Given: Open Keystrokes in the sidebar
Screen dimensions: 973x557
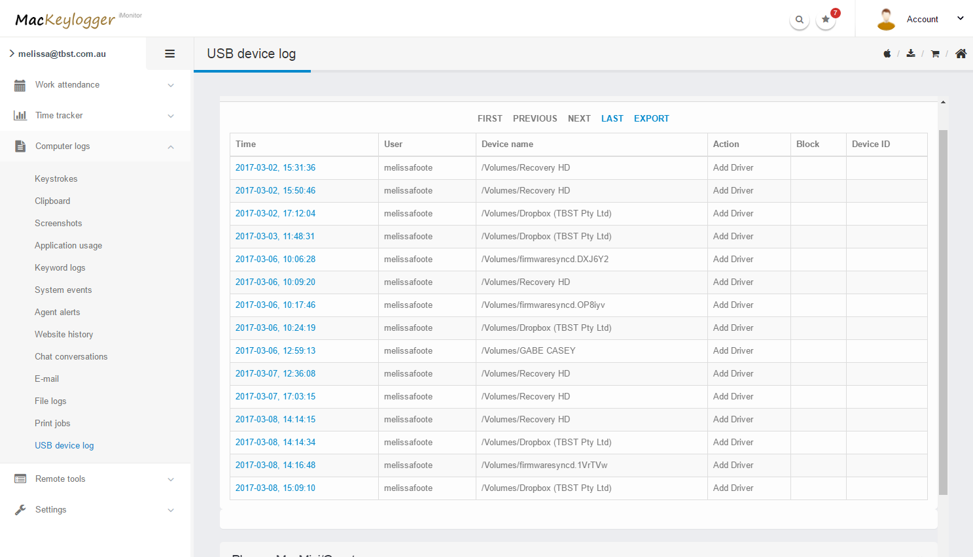Looking at the screenshot, I should (x=56, y=179).
